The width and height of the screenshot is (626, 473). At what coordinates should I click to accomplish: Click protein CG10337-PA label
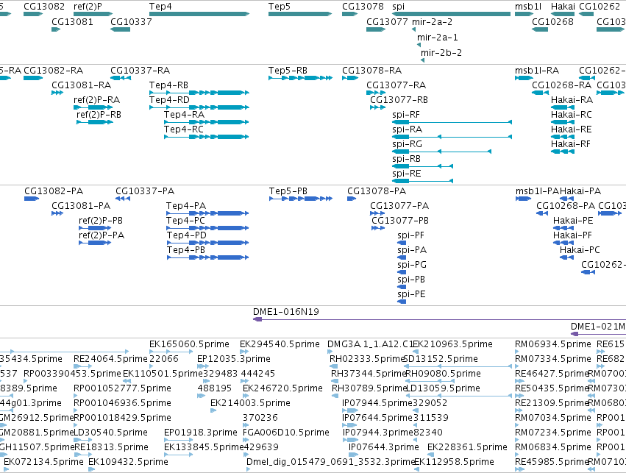[x=145, y=191]
